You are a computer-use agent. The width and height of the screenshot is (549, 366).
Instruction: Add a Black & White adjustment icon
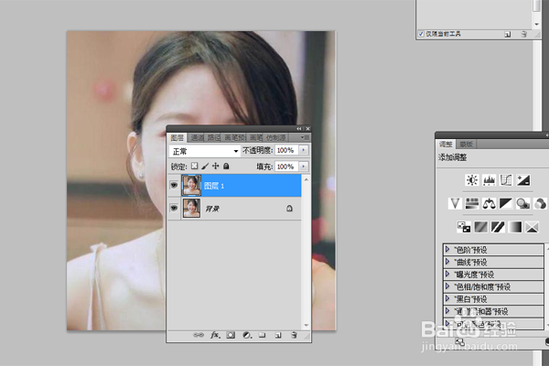pos(506,203)
